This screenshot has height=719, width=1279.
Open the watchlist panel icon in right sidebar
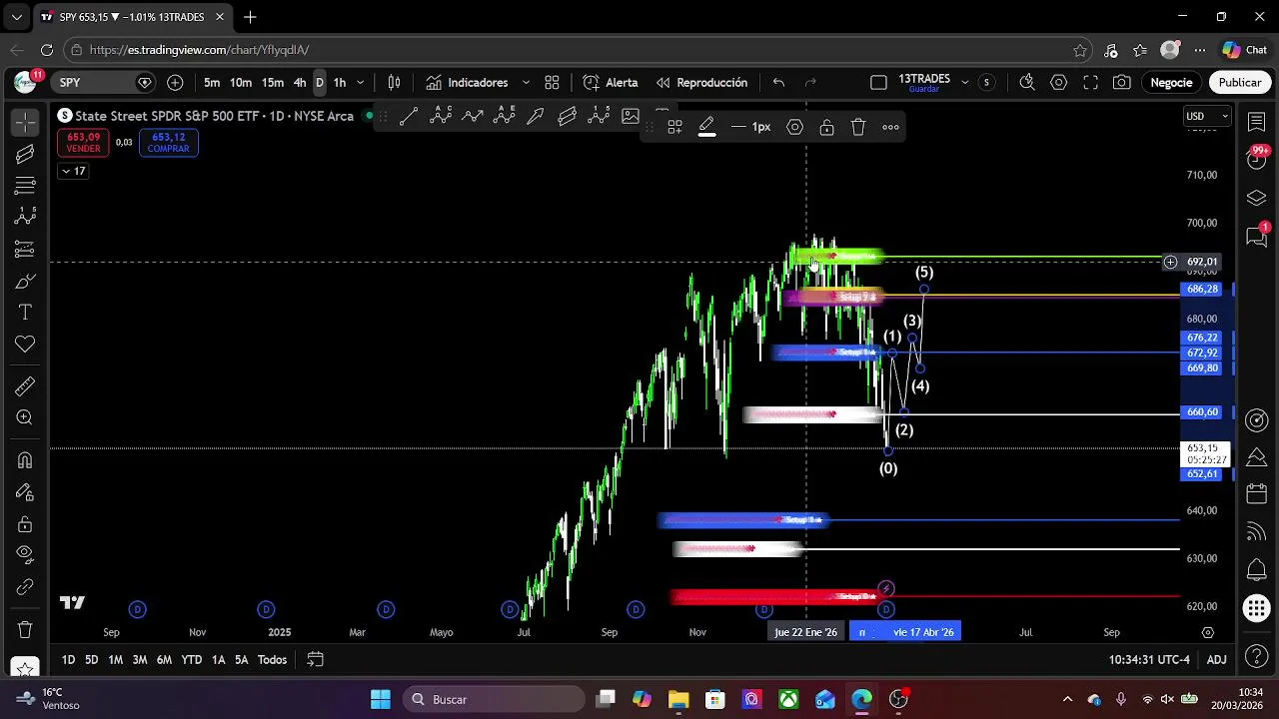1257,122
